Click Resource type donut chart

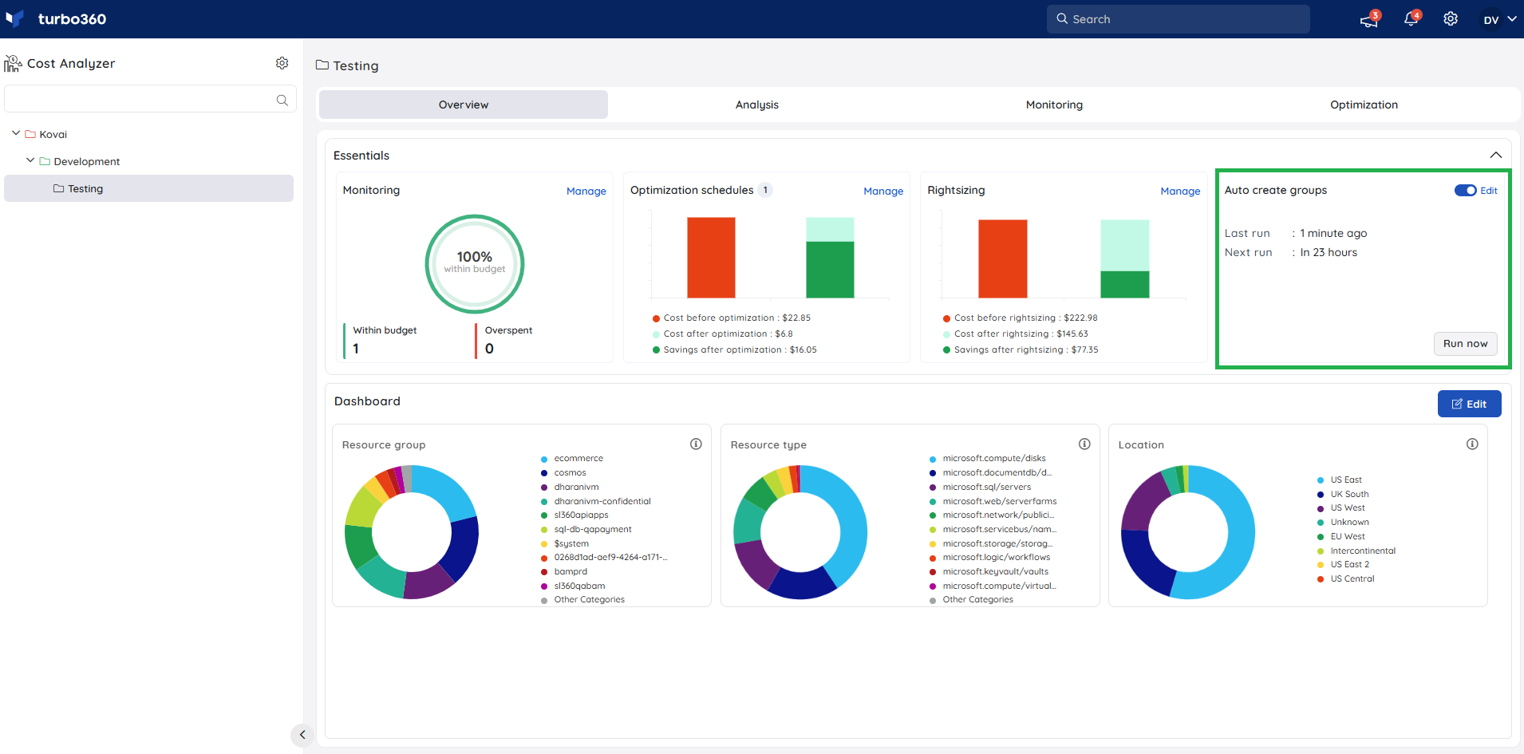coord(800,532)
